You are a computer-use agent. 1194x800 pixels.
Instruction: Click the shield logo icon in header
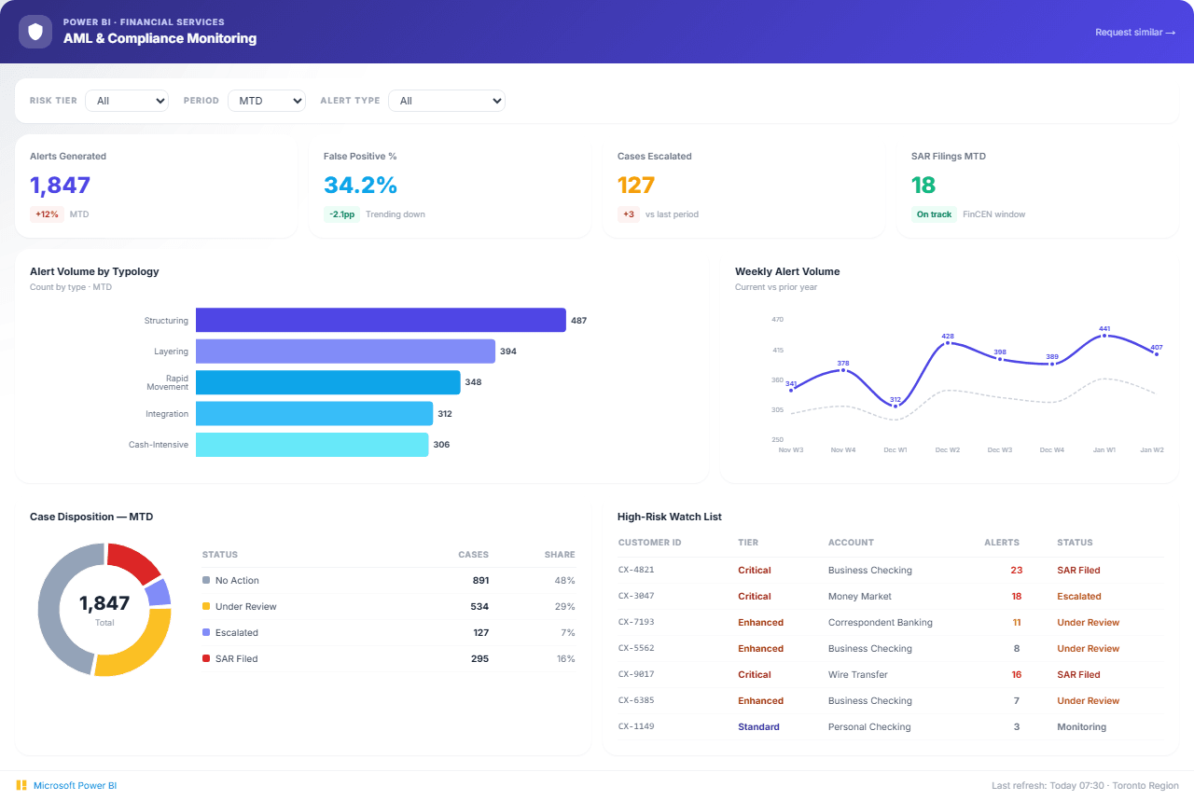tap(35, 32)
